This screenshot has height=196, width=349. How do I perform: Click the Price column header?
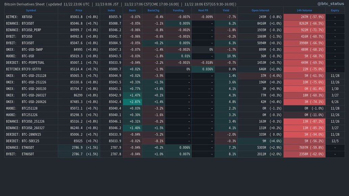coord(79,10)
